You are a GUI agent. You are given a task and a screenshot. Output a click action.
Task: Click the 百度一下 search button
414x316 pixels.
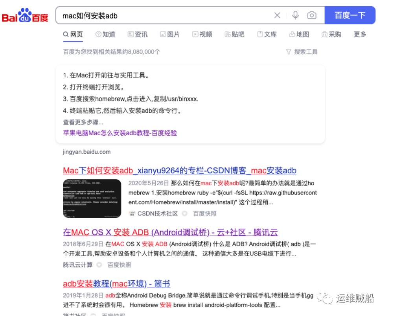pyautogui.click(x=350, y=15)
